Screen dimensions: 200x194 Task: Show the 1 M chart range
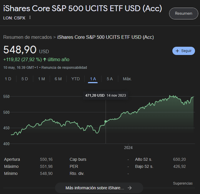[x=41, y=79]
